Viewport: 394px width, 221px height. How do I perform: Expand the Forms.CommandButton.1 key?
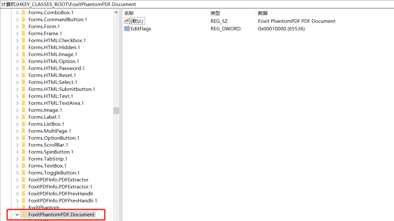17,20
